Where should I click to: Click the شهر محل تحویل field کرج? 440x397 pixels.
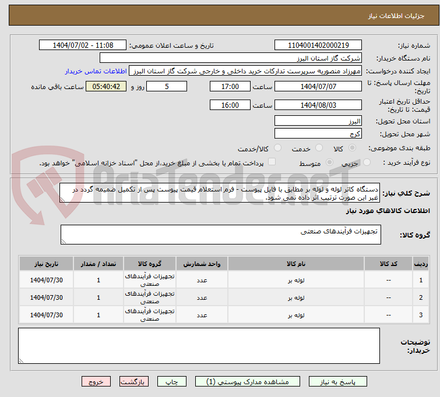coord(318,133)
